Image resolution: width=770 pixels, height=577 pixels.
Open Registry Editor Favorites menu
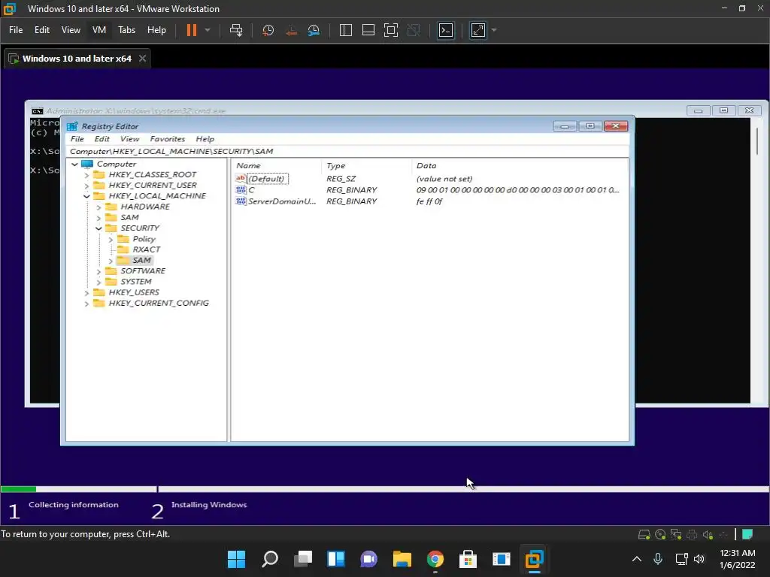(x=168, y=139)
